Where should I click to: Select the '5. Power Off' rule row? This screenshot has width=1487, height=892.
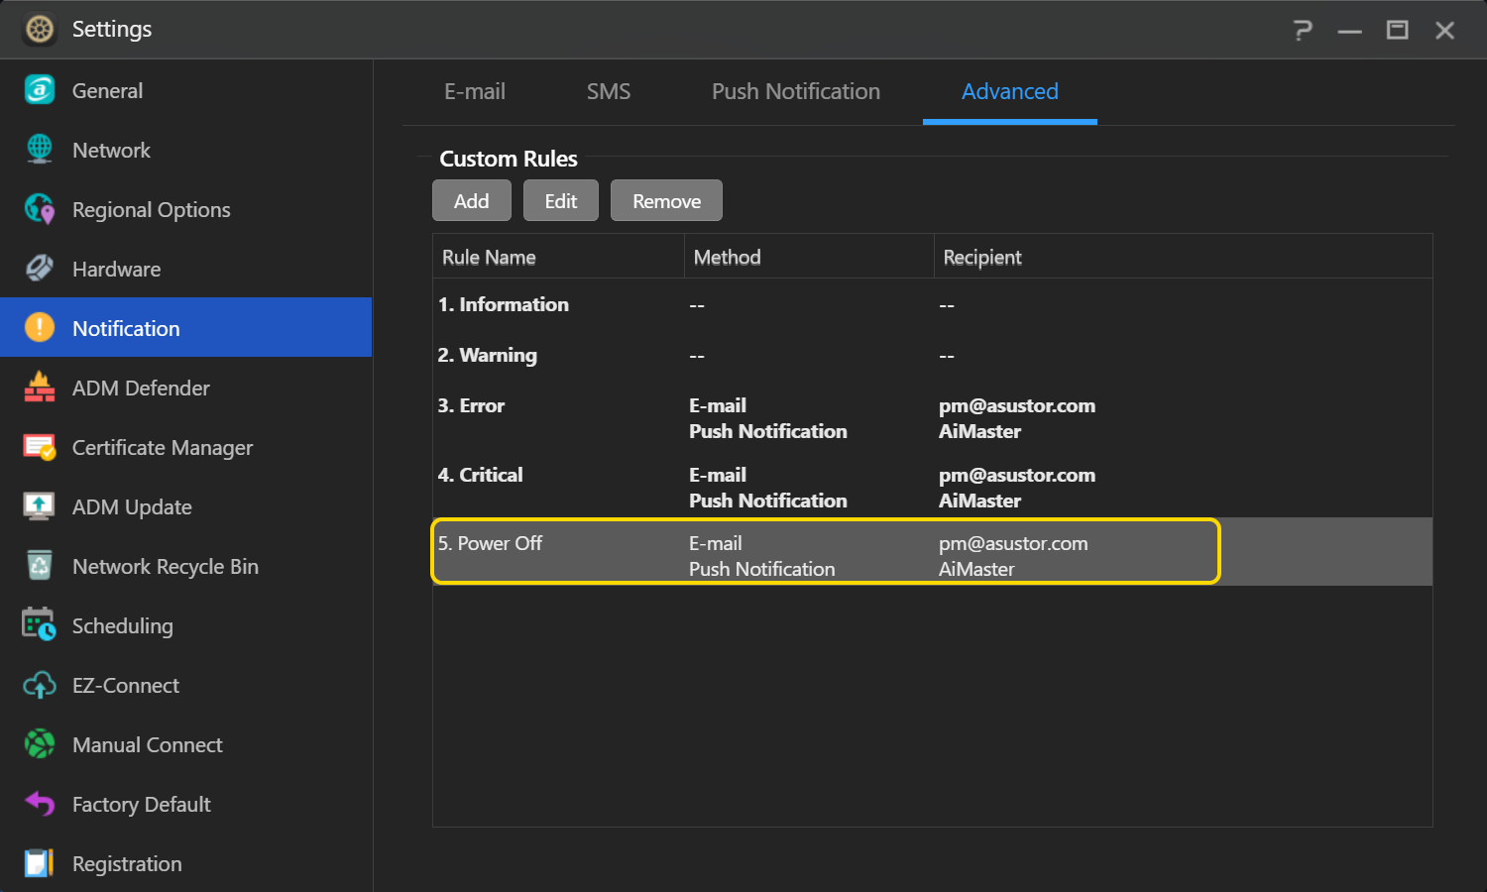[932, 552]
